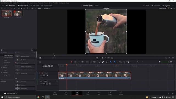Collapse the Dissolve transitions group

coord(35,53)
